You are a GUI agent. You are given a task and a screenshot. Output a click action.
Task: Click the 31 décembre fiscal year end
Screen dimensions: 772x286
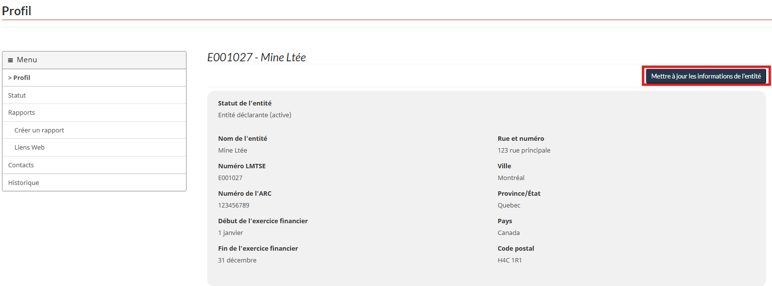pyautogui.click(x=237, y=260)
